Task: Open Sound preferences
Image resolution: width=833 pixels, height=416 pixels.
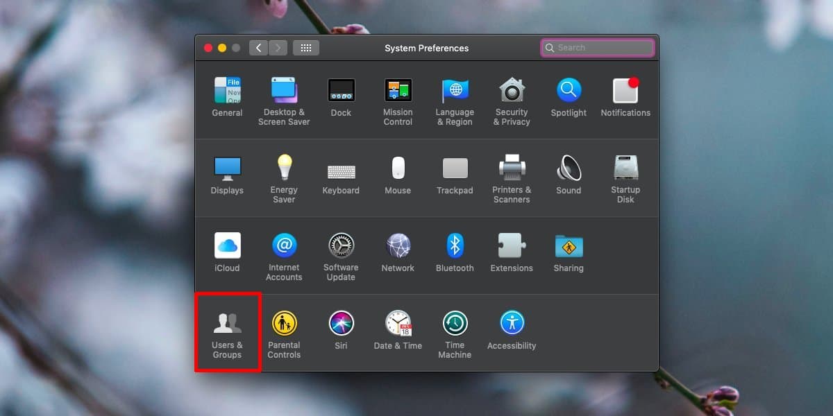Action: [x=569, y=175]
